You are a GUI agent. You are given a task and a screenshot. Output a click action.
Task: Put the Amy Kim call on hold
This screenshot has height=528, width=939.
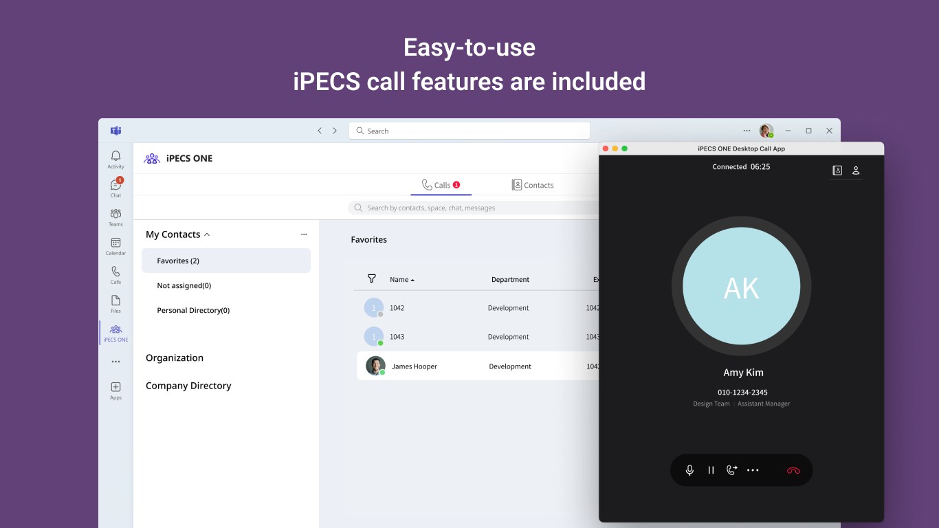point(711,470)
